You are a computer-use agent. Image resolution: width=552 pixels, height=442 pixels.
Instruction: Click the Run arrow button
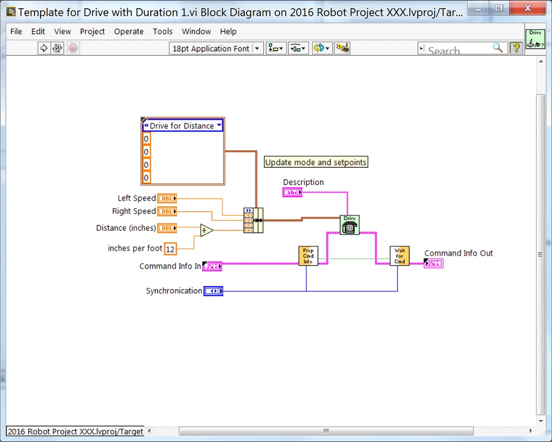coord(44,48)
